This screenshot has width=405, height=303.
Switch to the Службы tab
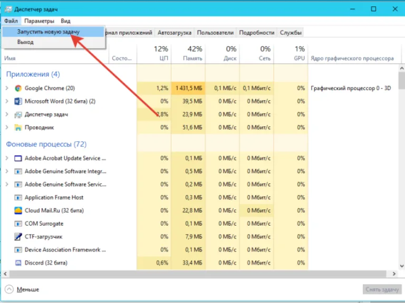[x=291, y=33]
